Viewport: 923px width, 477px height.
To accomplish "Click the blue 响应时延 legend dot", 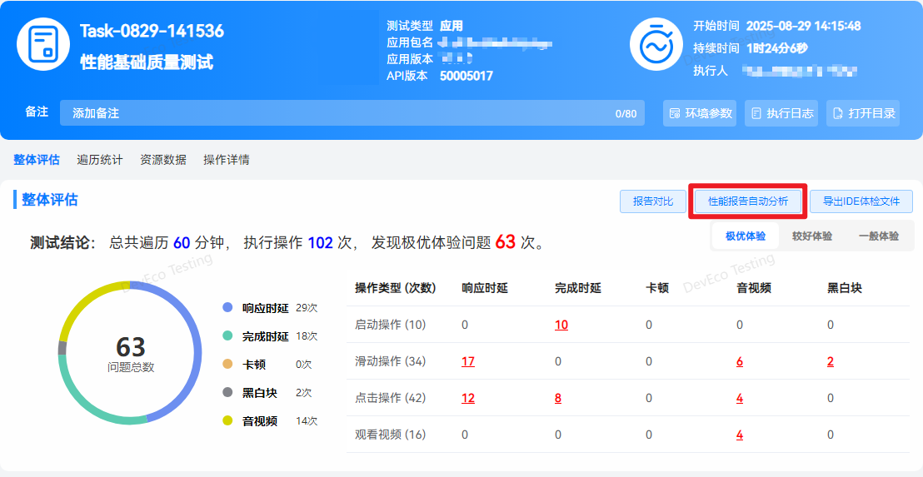I will [227, 308].
